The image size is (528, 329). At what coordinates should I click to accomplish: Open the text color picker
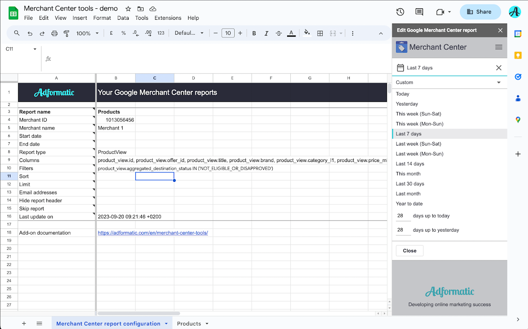(x=291, y=33)
